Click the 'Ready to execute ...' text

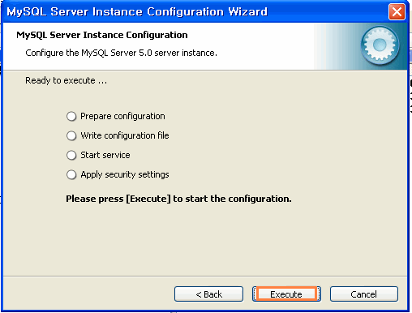[67, 80]
